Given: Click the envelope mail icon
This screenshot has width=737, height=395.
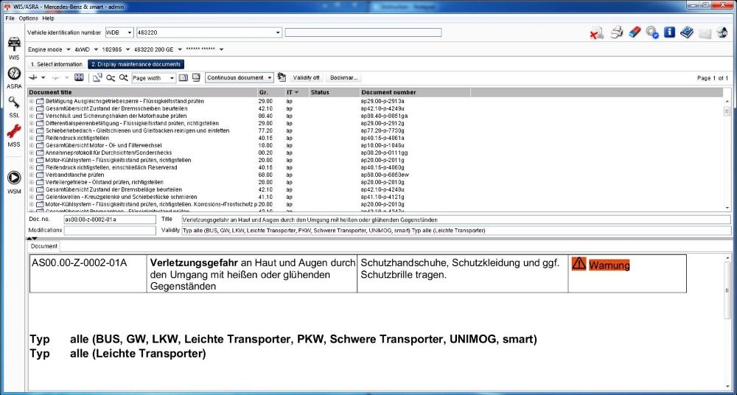Looking at the screenshot, I should tap(705, 33).
